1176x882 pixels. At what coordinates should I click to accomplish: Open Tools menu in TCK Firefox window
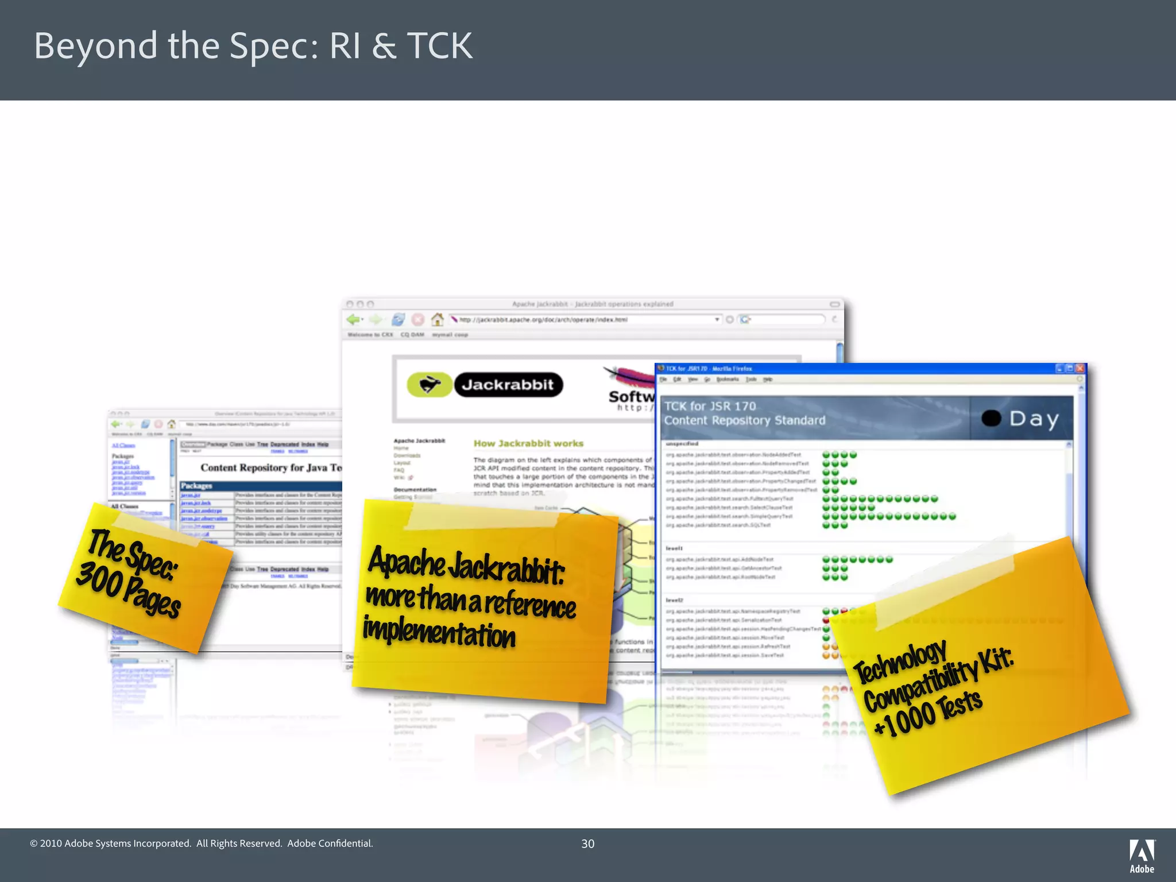(751, 379)
